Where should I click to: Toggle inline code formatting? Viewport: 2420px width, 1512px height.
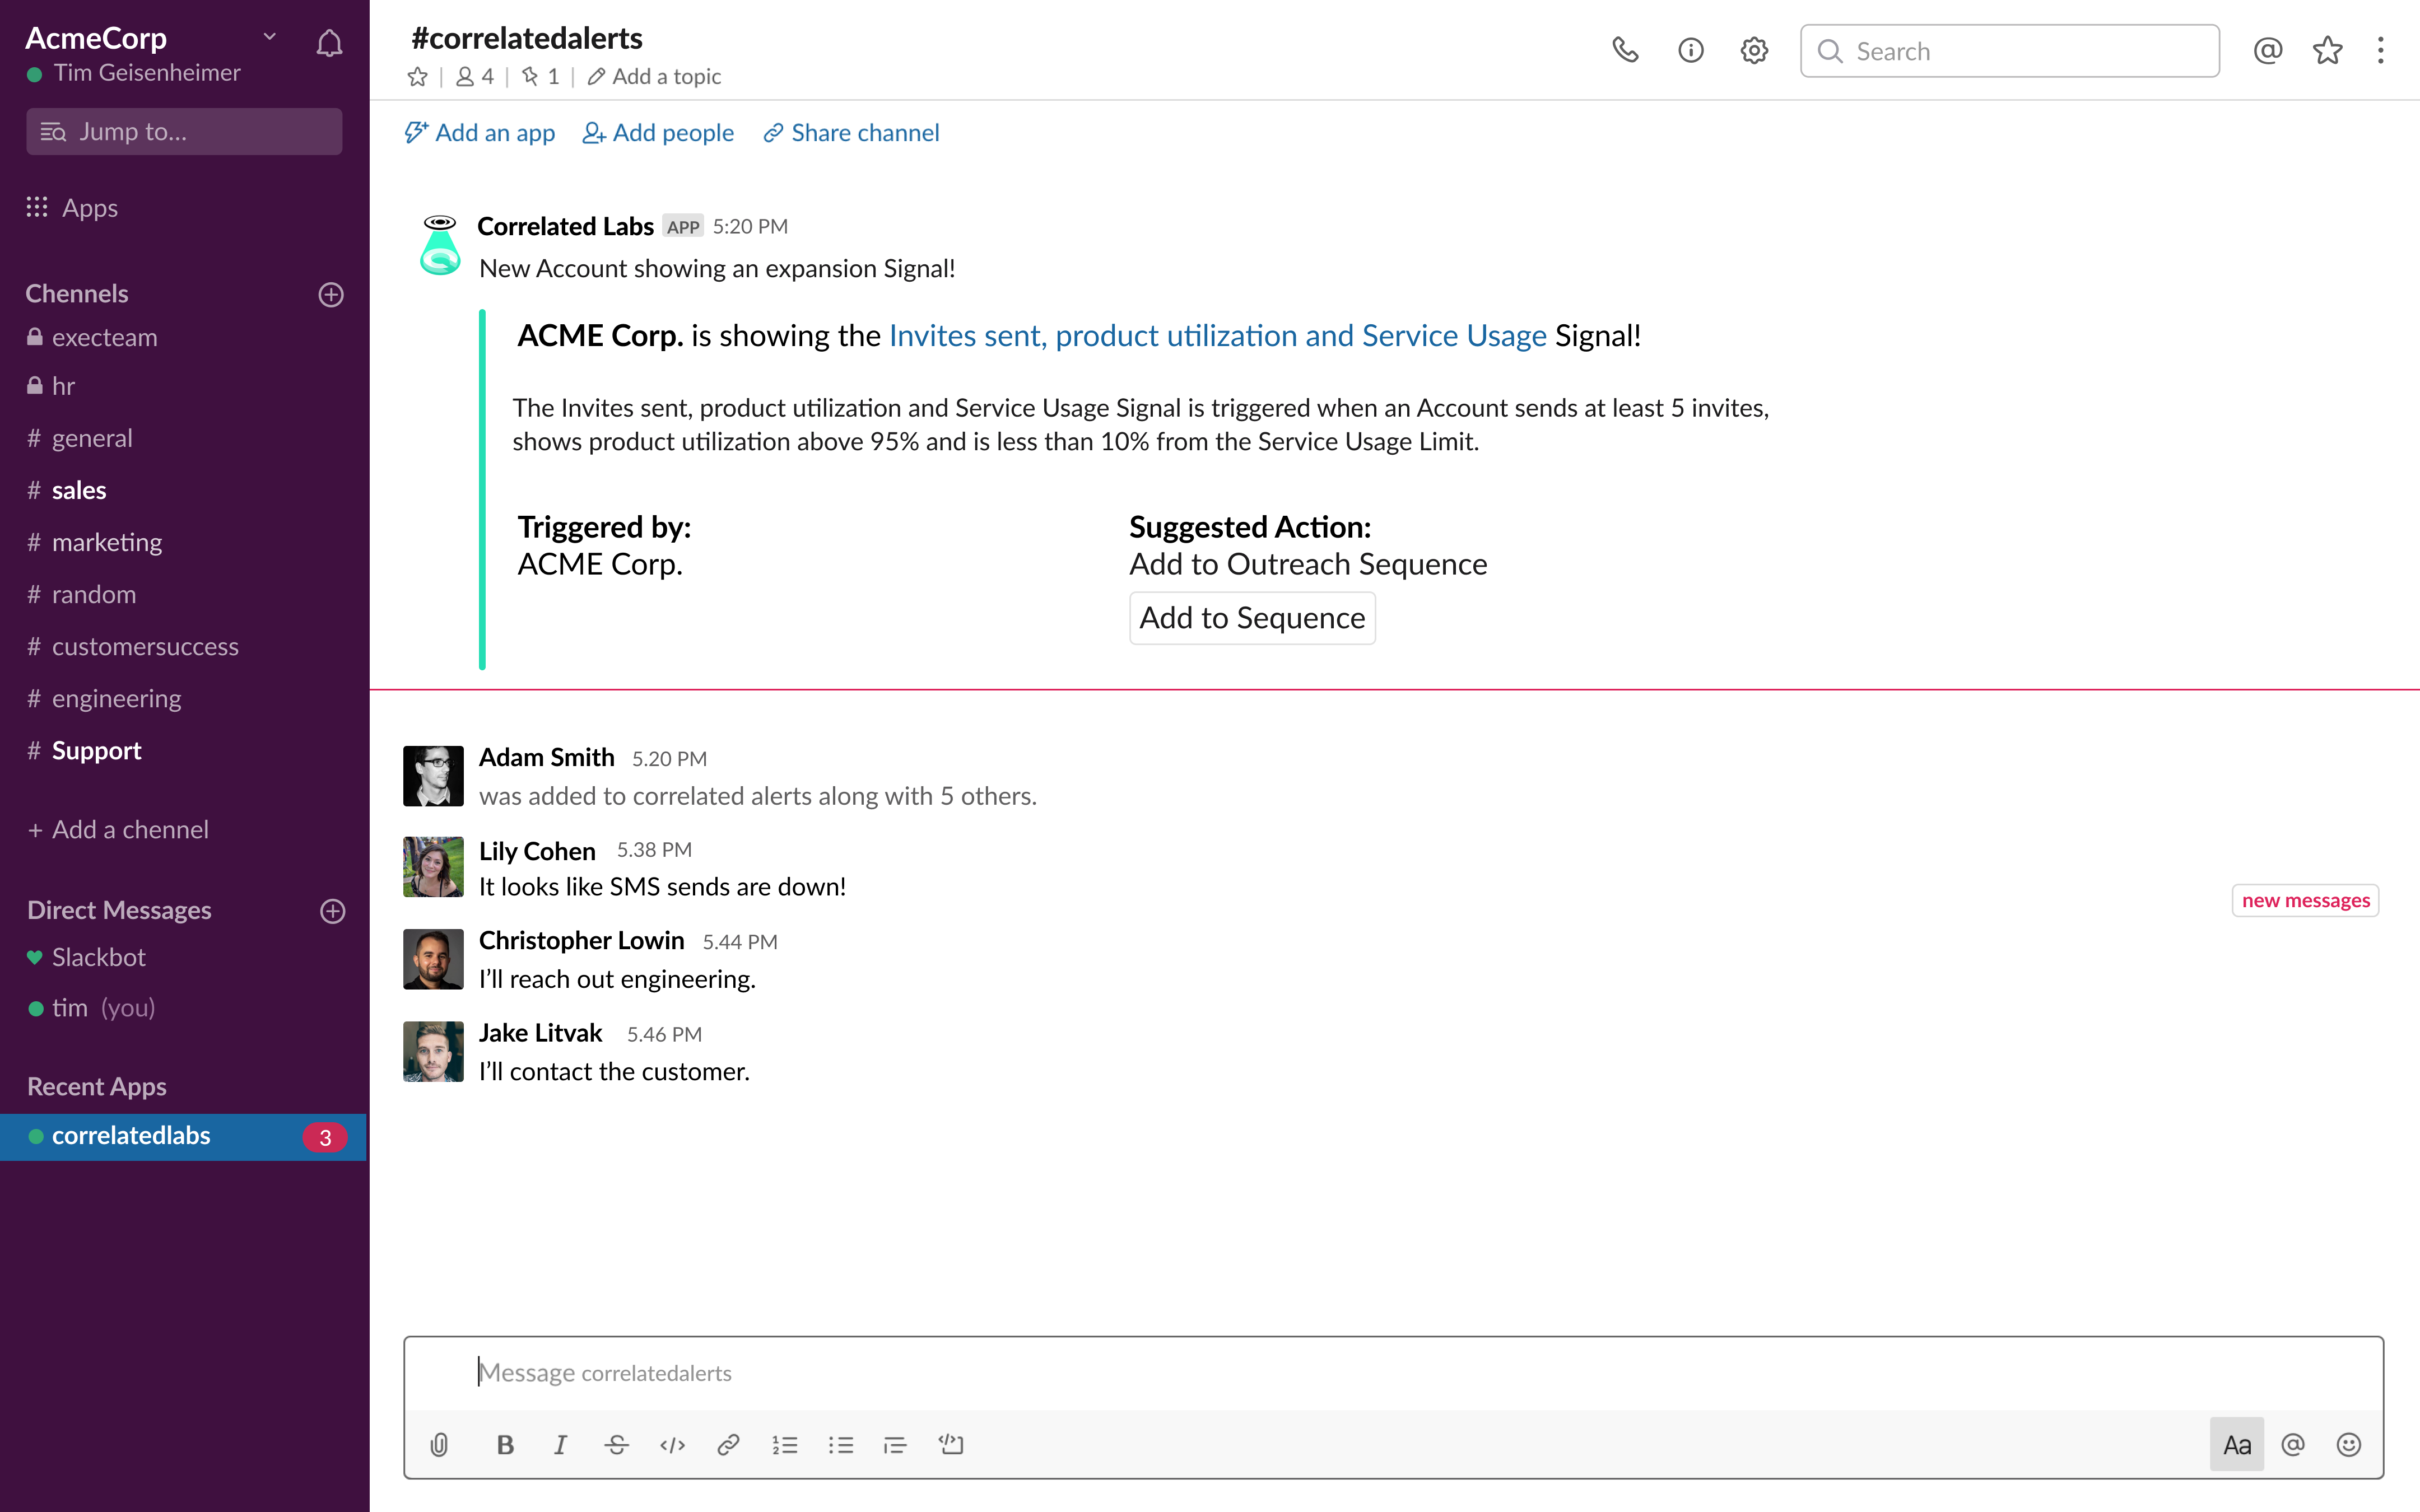673,1444
